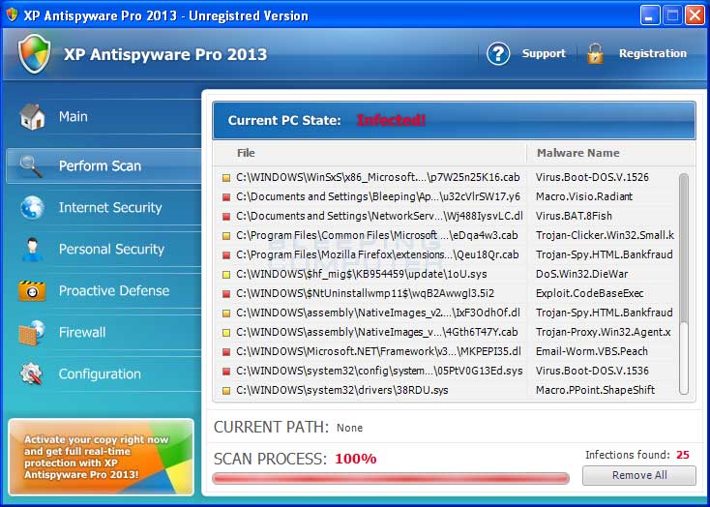Screen dimensions: 710x507
Task: Open the Internet Security section
Action: pos(109,208)
